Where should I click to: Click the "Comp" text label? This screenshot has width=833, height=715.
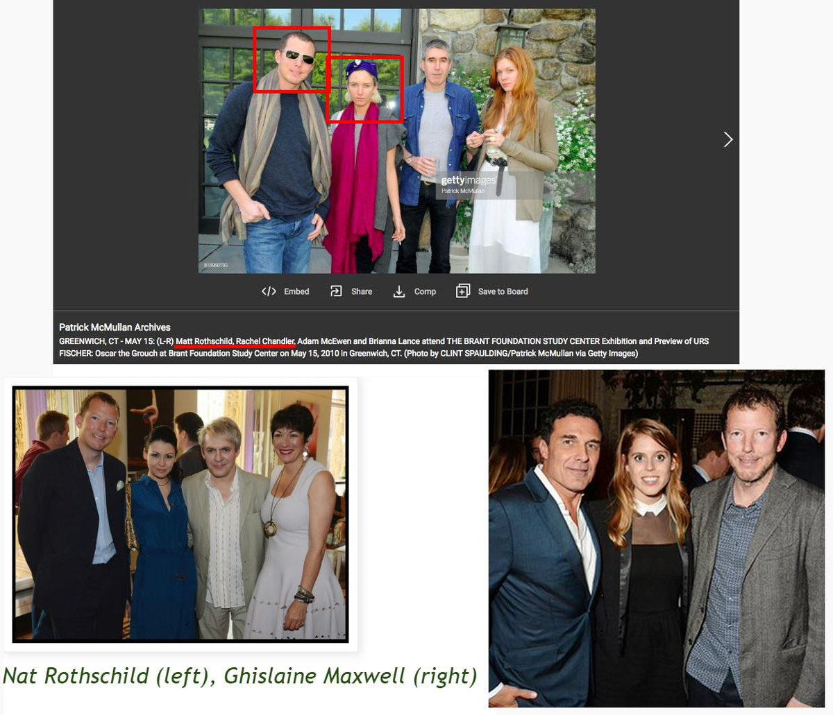pyautogui.click(x=425, y=292)
